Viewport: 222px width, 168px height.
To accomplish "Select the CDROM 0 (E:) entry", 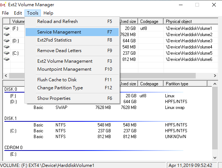I will 14,154.
